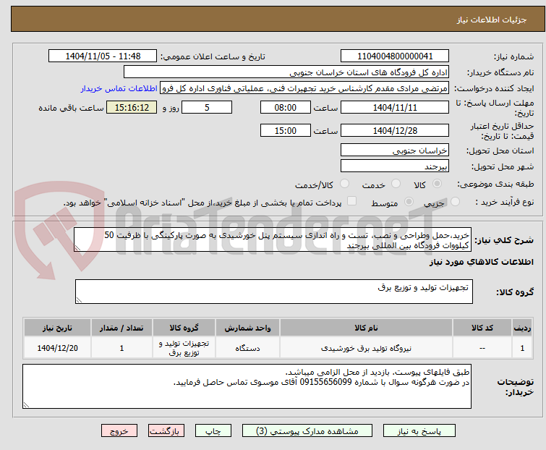
Task: Click the شماره نیاز number field
Action: coord(395,56)
